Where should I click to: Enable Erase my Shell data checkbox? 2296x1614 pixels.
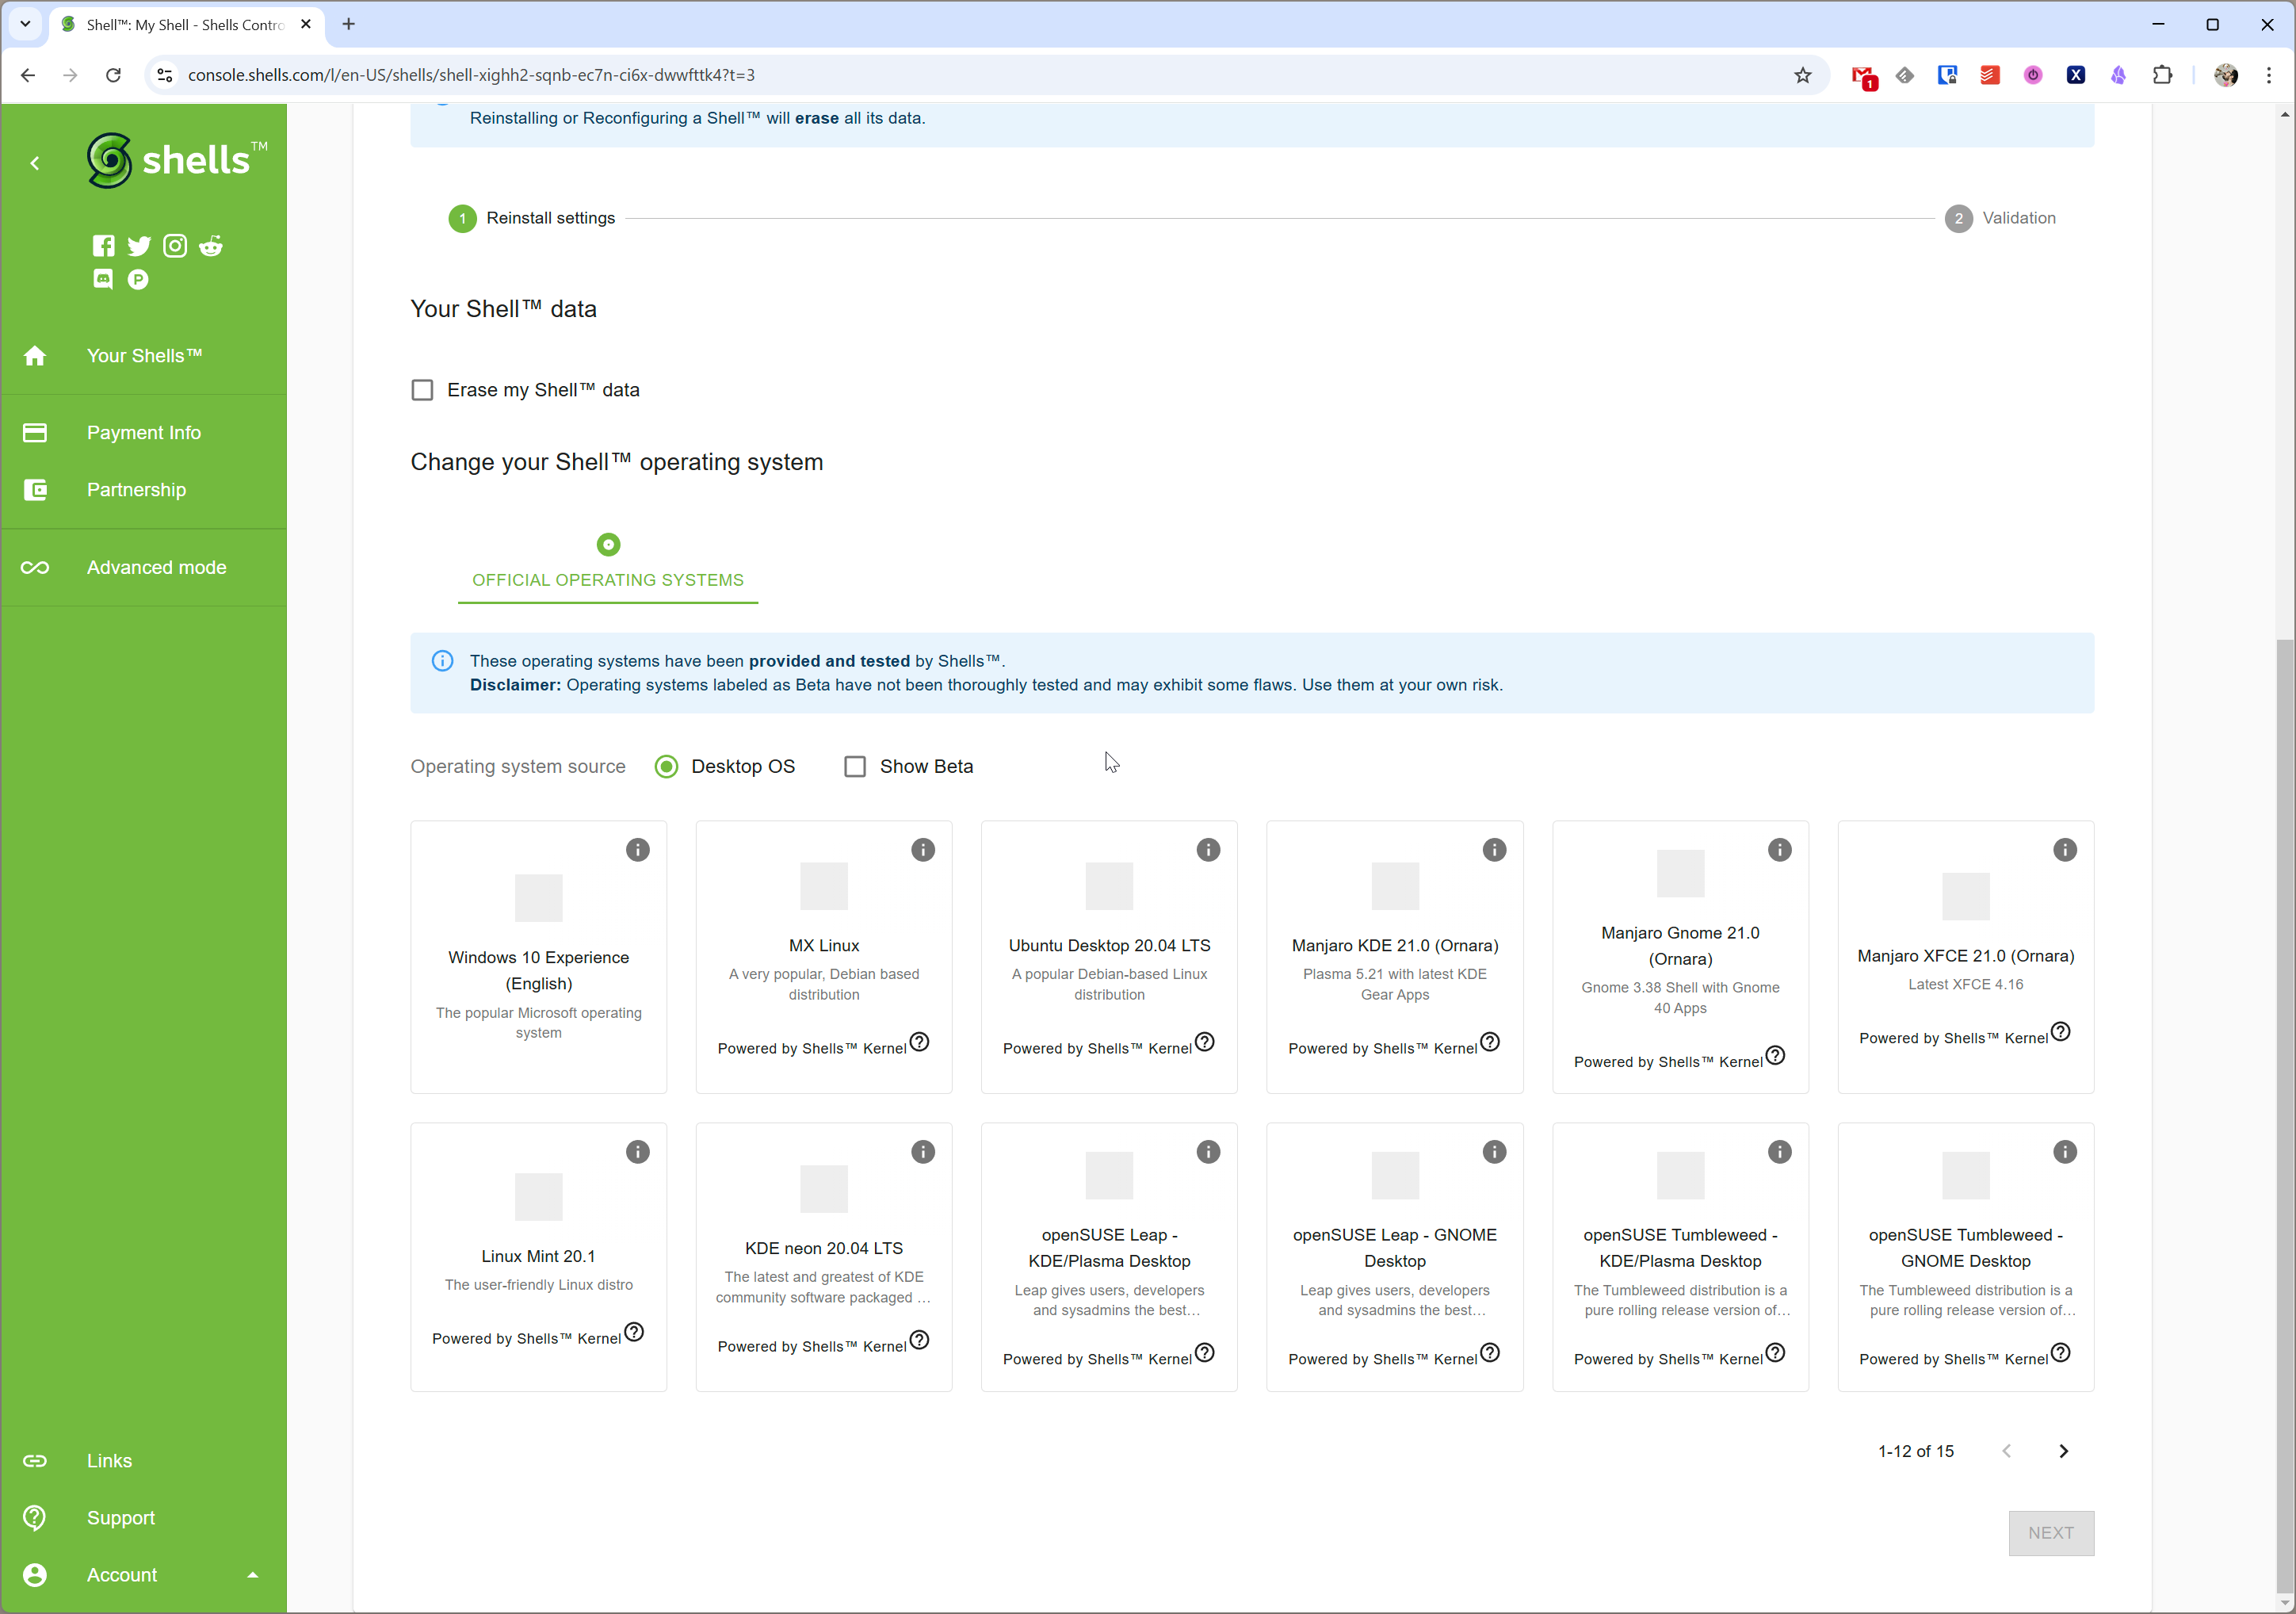(x=422, y=390)
